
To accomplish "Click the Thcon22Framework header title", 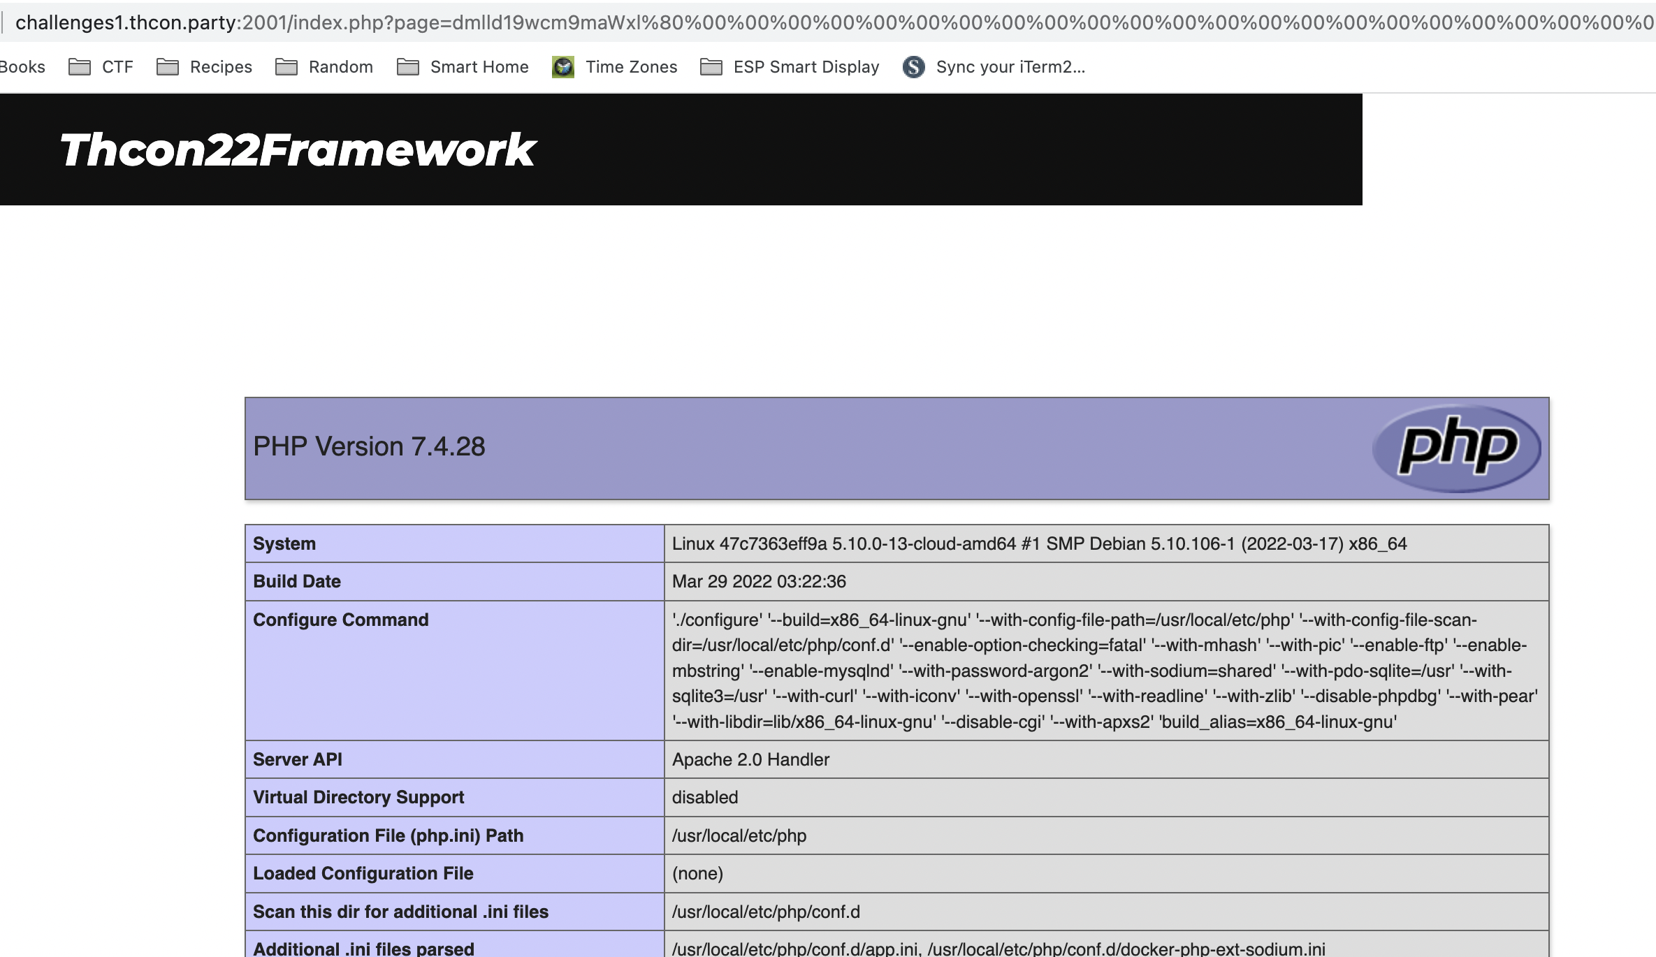I will pyautogui.click(x=298, y=149).
